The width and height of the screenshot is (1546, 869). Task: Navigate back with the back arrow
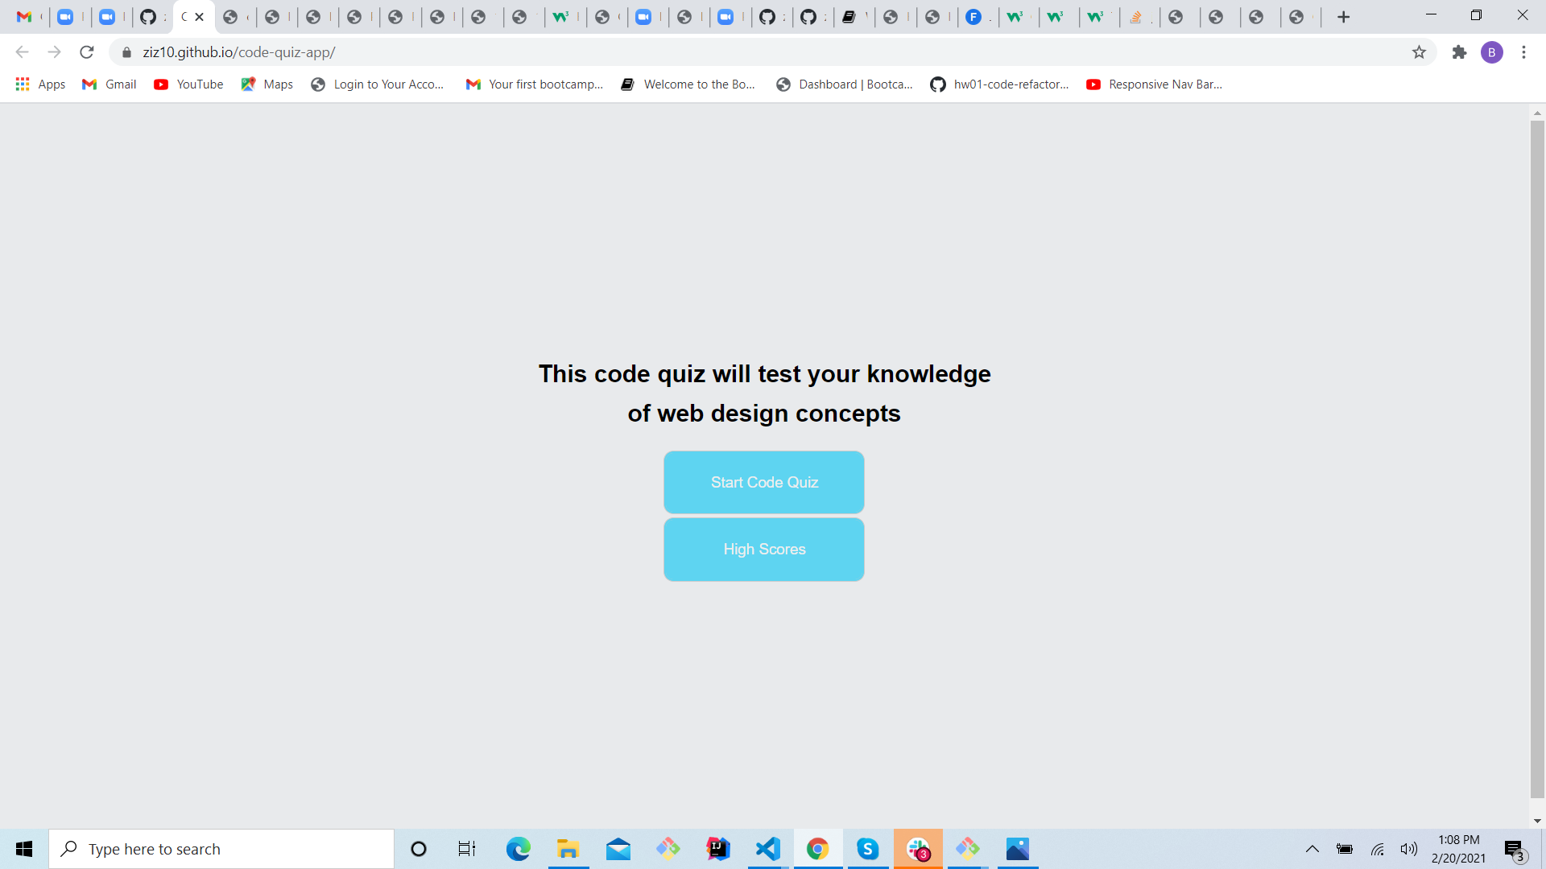[22, 52]
